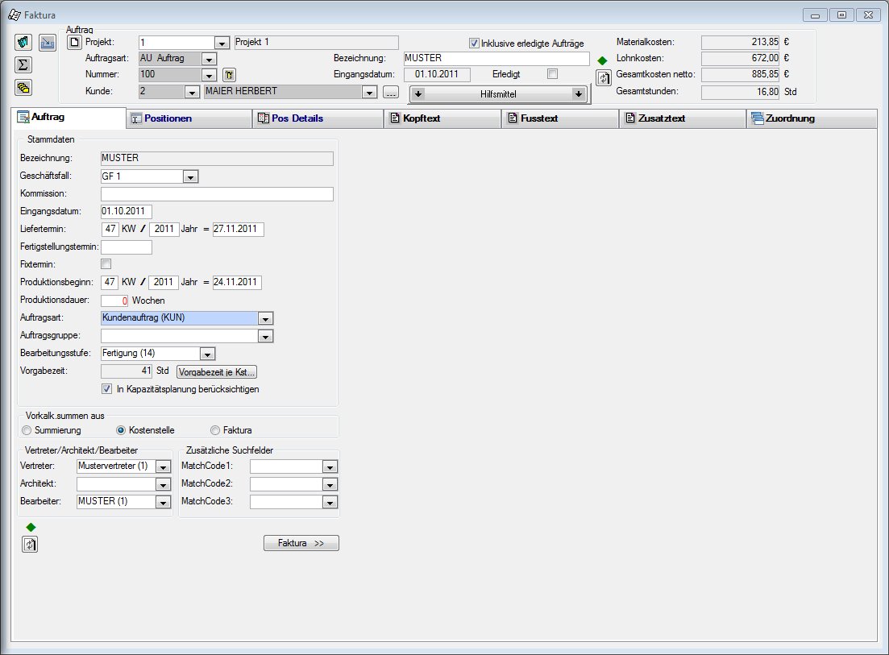This screenshot has width=889, height=655.
Task: Click the yellow stacked cards icon
Action: tap(23, 88)
